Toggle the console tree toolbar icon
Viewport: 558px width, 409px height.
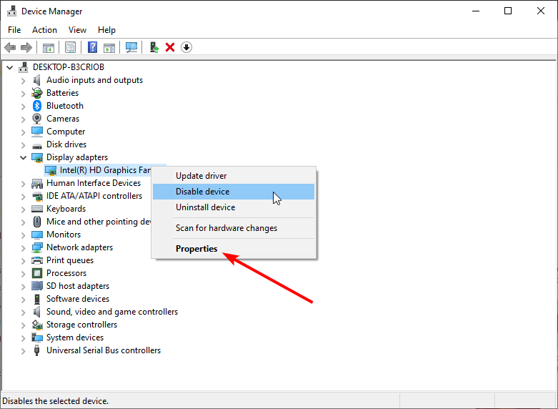(49, 47)
